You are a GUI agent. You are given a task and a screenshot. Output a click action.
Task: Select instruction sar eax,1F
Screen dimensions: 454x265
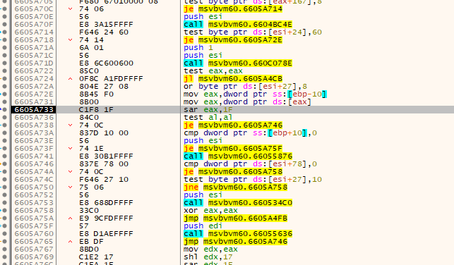coord(208,109)
